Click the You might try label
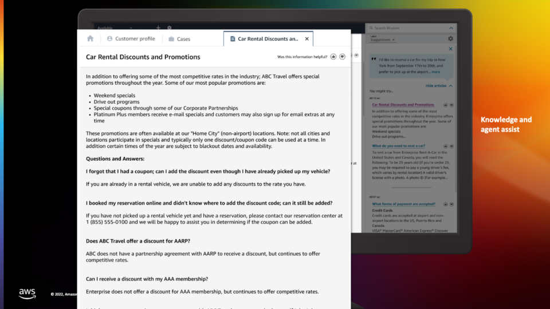 [x=382, y=91]
